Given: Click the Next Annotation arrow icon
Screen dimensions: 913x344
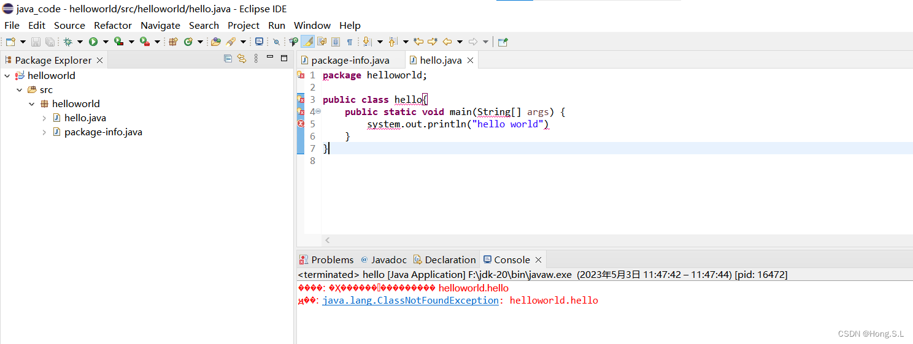Looking at the screenshot, I should point(367,42).
